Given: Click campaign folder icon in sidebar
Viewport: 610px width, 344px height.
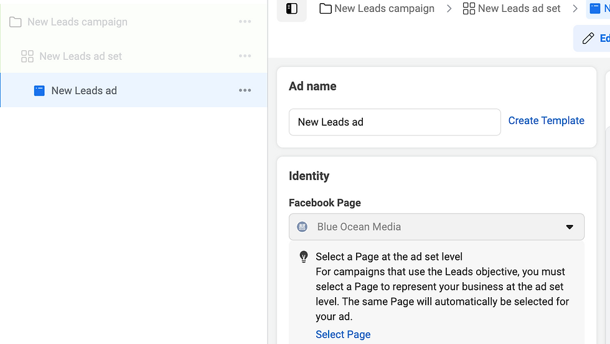Looking at the screenshot, I should coord(15,22).
